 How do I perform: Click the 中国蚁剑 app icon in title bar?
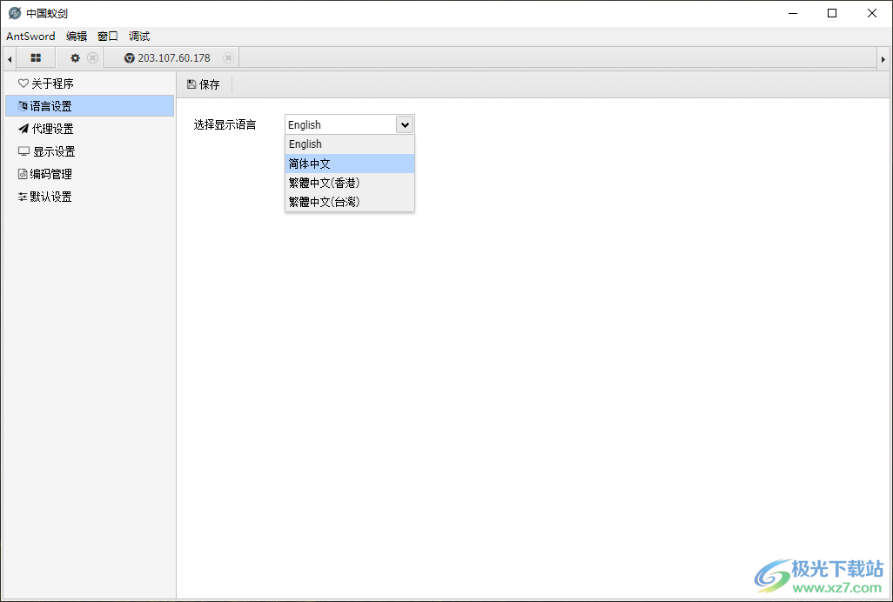pos(15,13)
